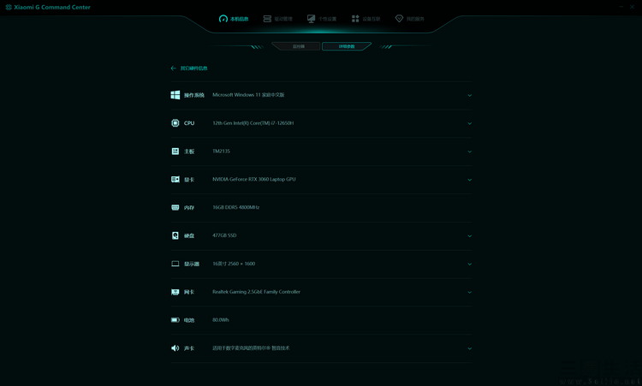The width and height of the screenshot is (642, 386).
Task: Click the 声卡 speaker icon
Action: coord(175,348)
